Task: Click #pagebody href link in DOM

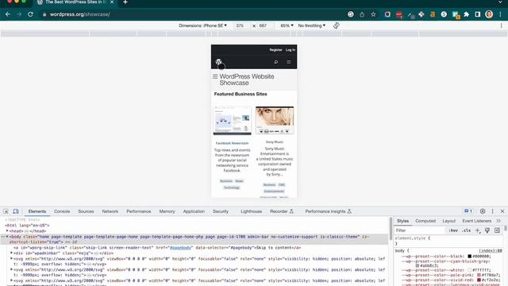Action: (181, 247)
